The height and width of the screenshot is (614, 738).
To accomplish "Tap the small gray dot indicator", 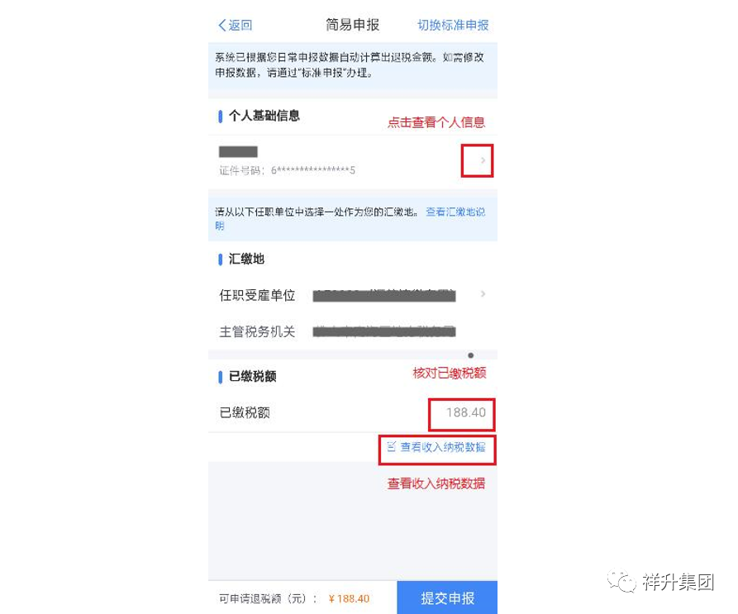I will pos(471,355).
